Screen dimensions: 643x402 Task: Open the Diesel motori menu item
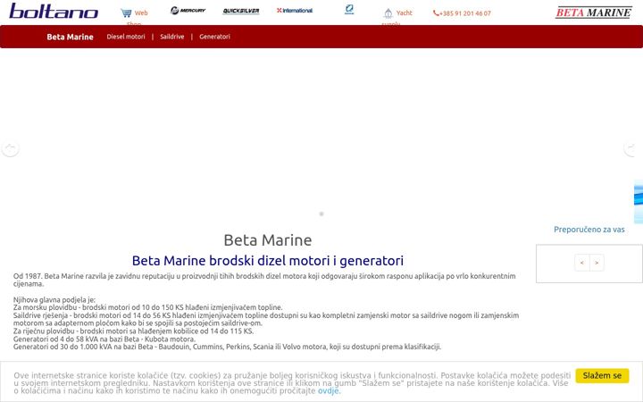tap(126, 37)
